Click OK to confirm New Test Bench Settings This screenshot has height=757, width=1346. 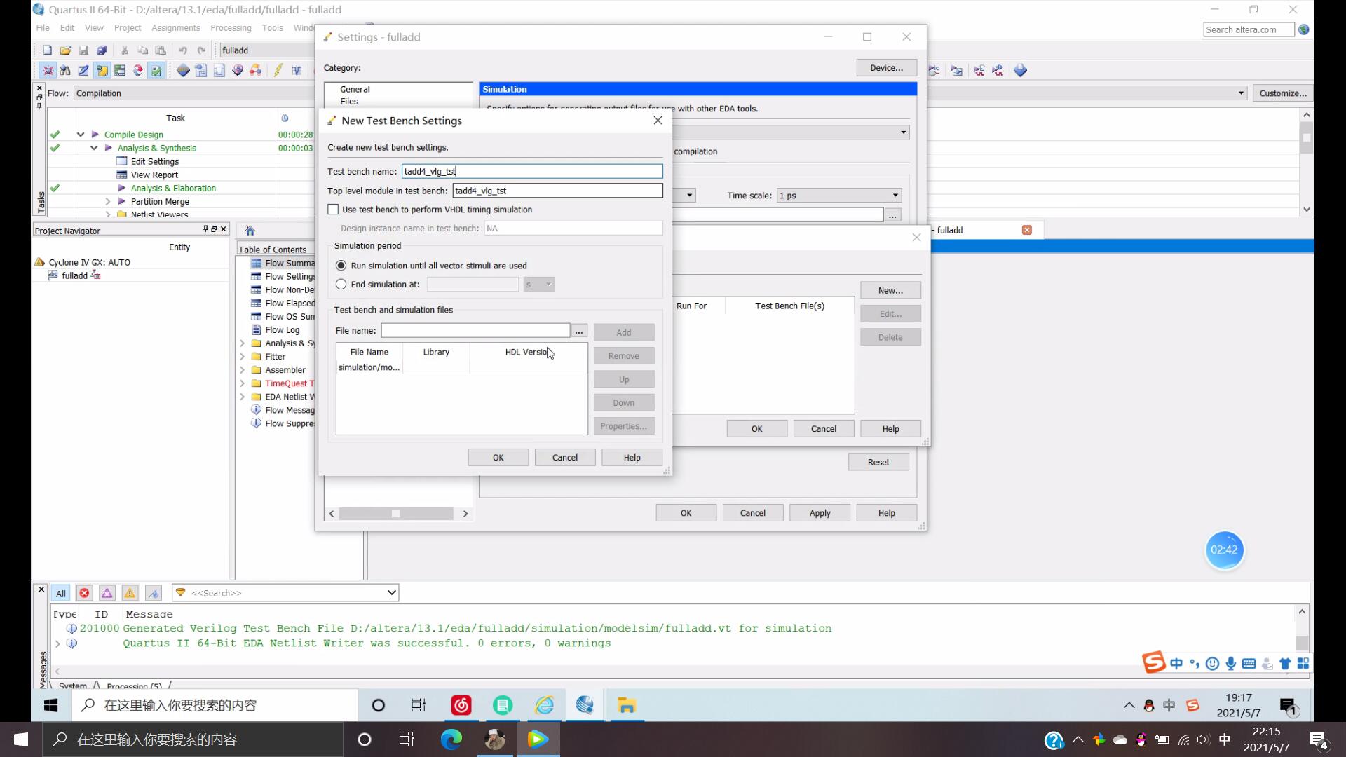(499, 456)
